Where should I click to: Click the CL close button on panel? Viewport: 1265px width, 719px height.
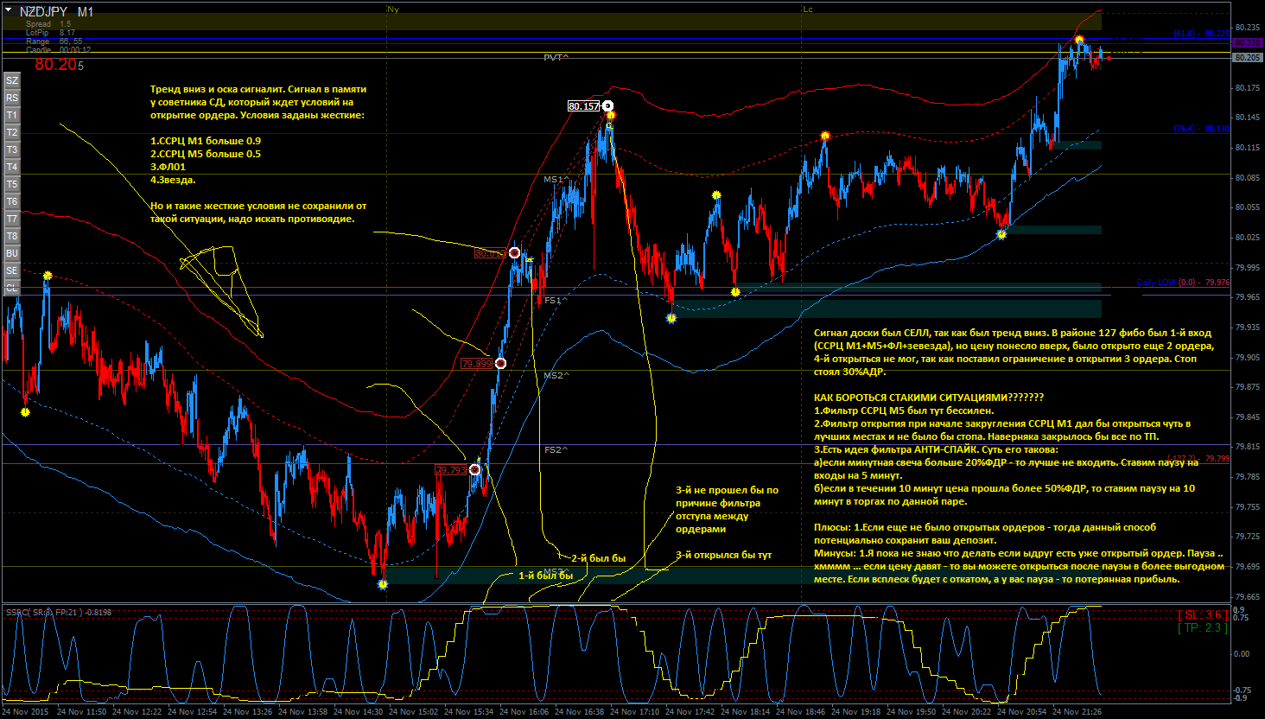coord(12,288)
